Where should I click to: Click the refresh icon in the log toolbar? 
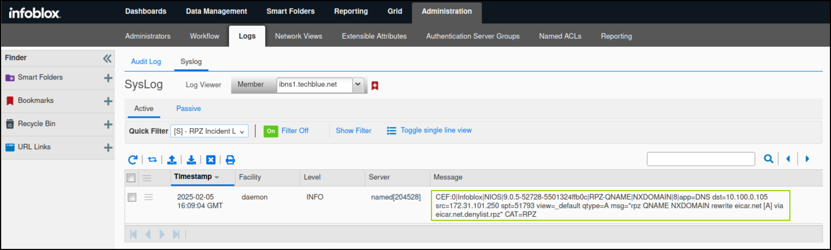click(x=133, y=160)
